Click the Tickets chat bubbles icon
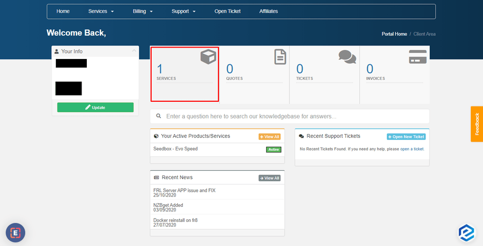 click(347, 57)
